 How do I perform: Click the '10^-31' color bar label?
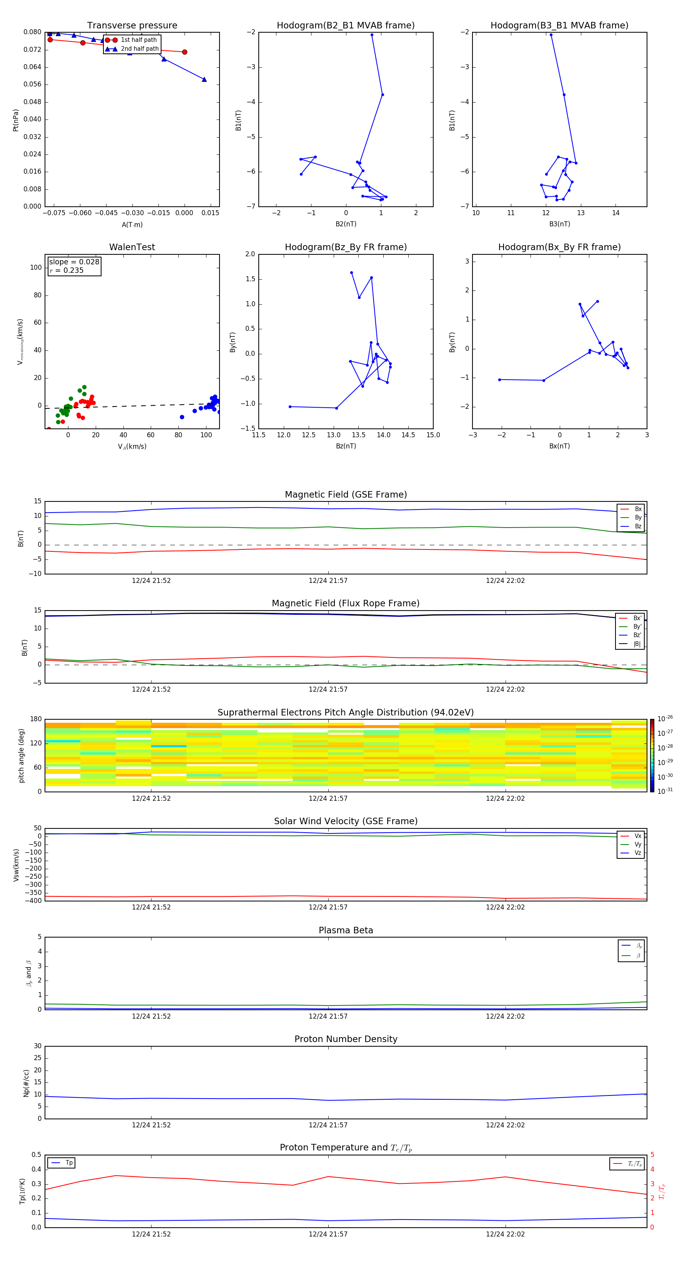tap(665, 791)
